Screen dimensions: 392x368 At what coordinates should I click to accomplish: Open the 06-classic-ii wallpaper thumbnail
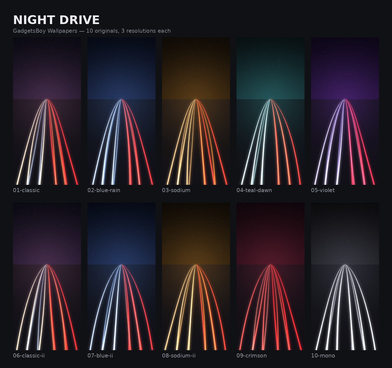[x=47, y=276]
